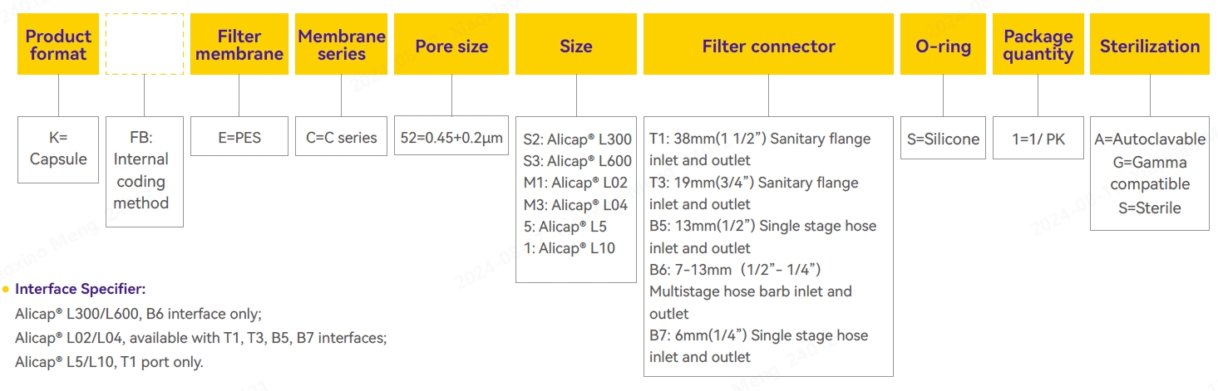
Task: Click the Filter connector header
Action: pos(768,46)
